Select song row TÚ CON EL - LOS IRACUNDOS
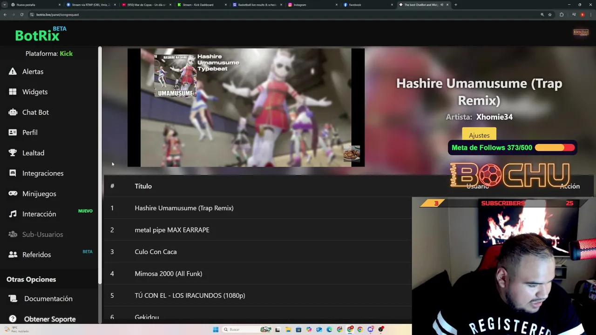The height and width of the screenshot is (335, 596). [257, 295]
